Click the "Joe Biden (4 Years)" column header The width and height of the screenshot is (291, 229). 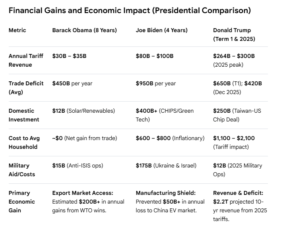pyautogui.click(x=161, y=30)
